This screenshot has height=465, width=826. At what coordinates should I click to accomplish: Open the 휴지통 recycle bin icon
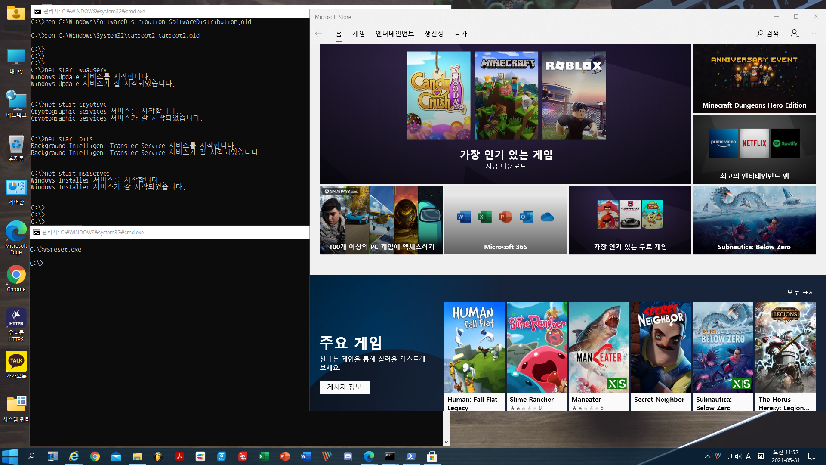16,148
